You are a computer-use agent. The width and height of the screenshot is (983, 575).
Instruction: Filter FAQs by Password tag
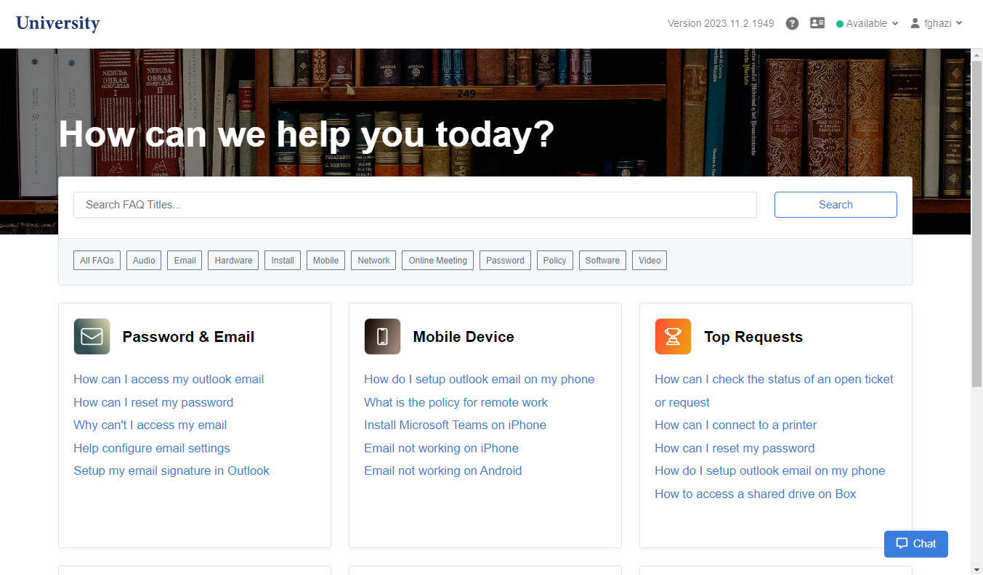[x=505, y=261]
